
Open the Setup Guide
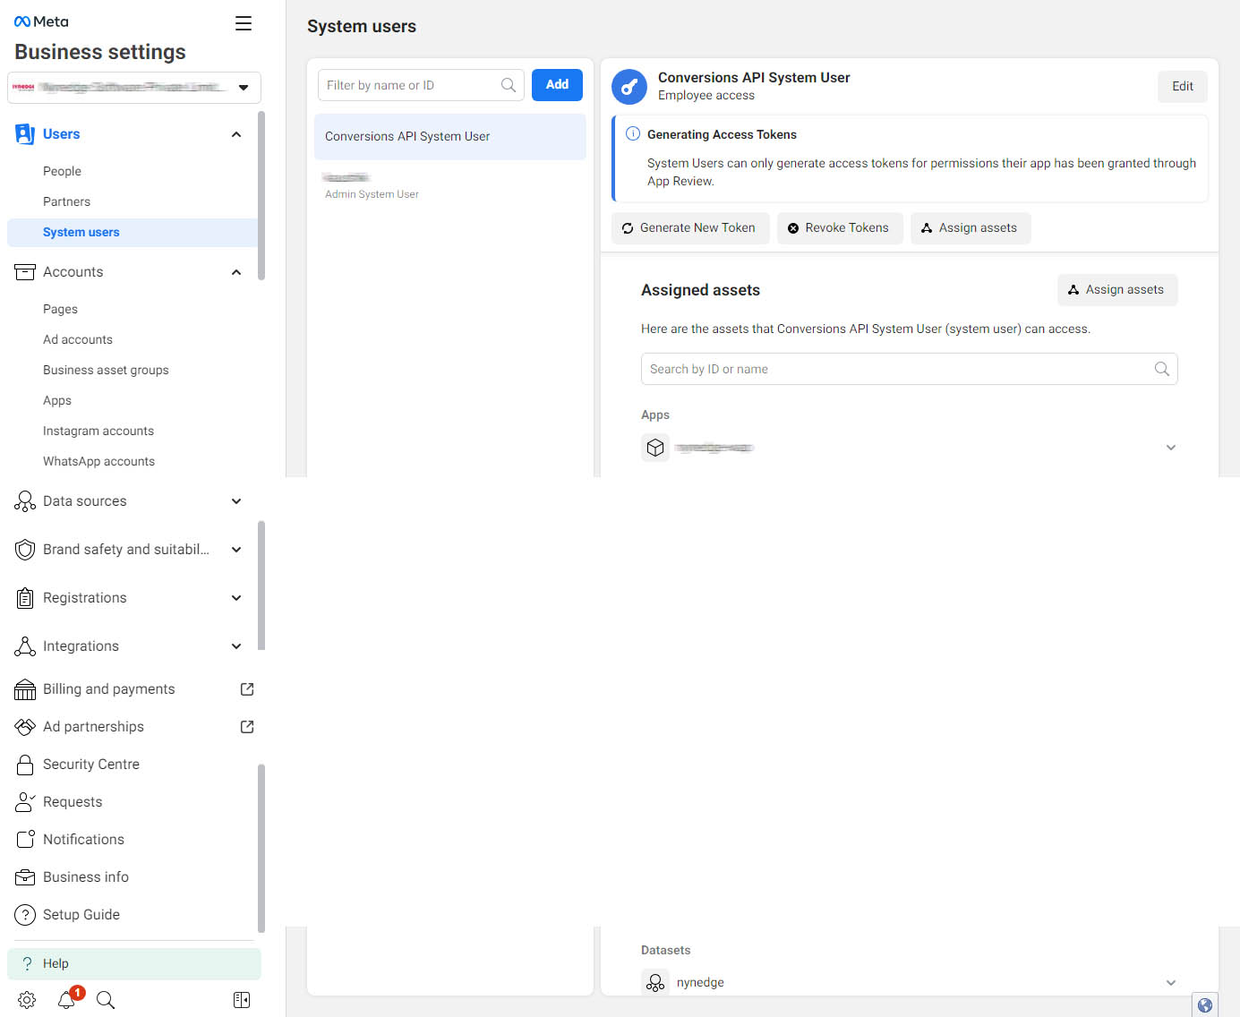click(81, 915)
